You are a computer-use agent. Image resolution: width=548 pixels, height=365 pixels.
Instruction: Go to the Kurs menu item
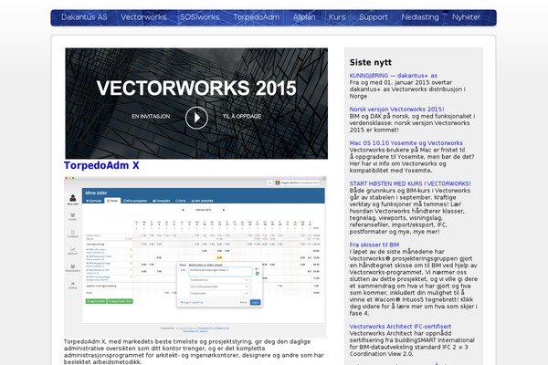coord(337,17)
